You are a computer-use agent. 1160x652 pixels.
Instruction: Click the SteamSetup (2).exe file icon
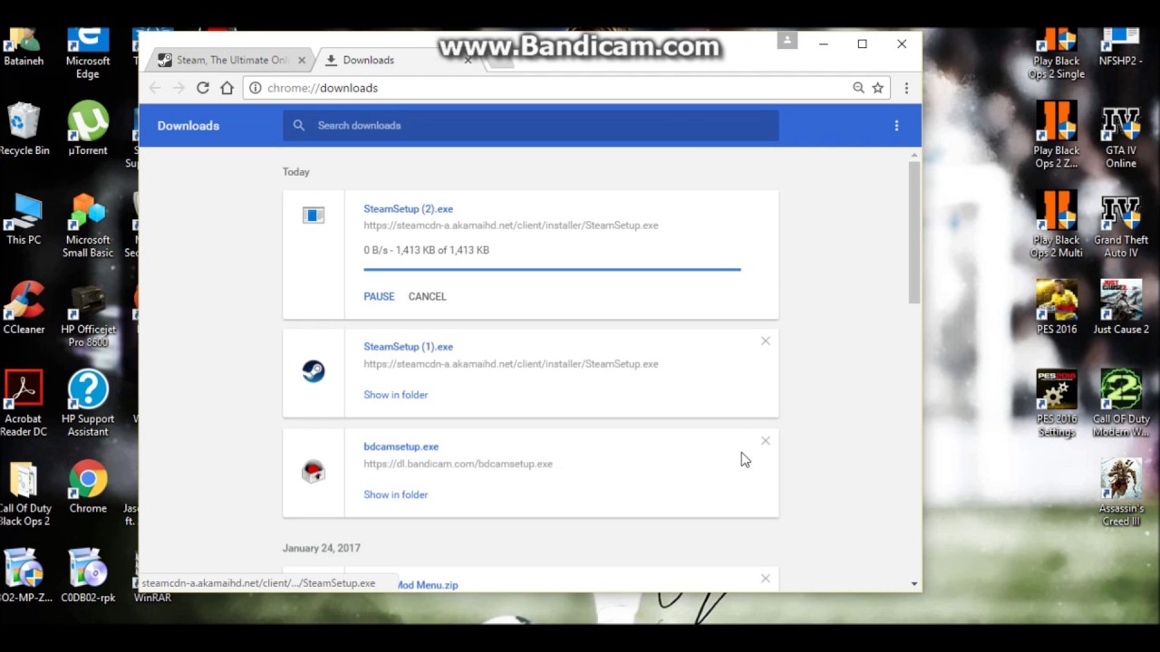tap(314, 216)
